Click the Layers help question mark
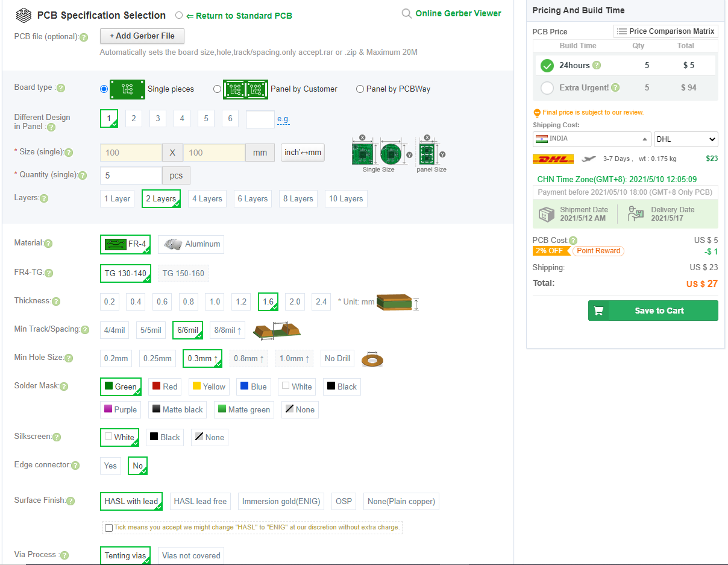 pyautogui.click(x=43, y=198)
